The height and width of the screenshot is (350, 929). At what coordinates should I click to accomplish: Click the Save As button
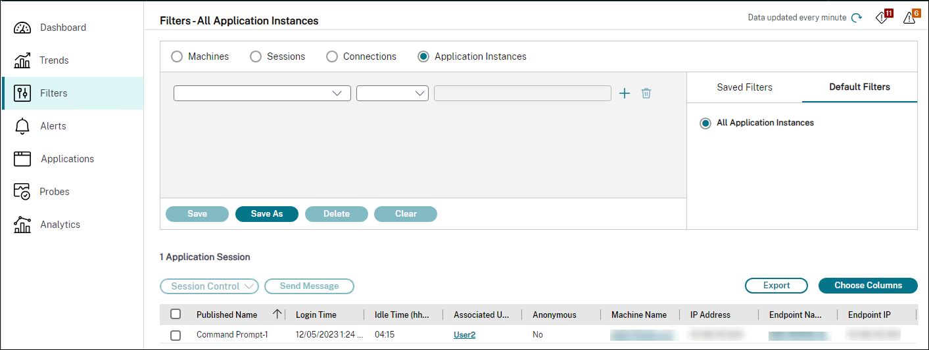pos(266,214)
